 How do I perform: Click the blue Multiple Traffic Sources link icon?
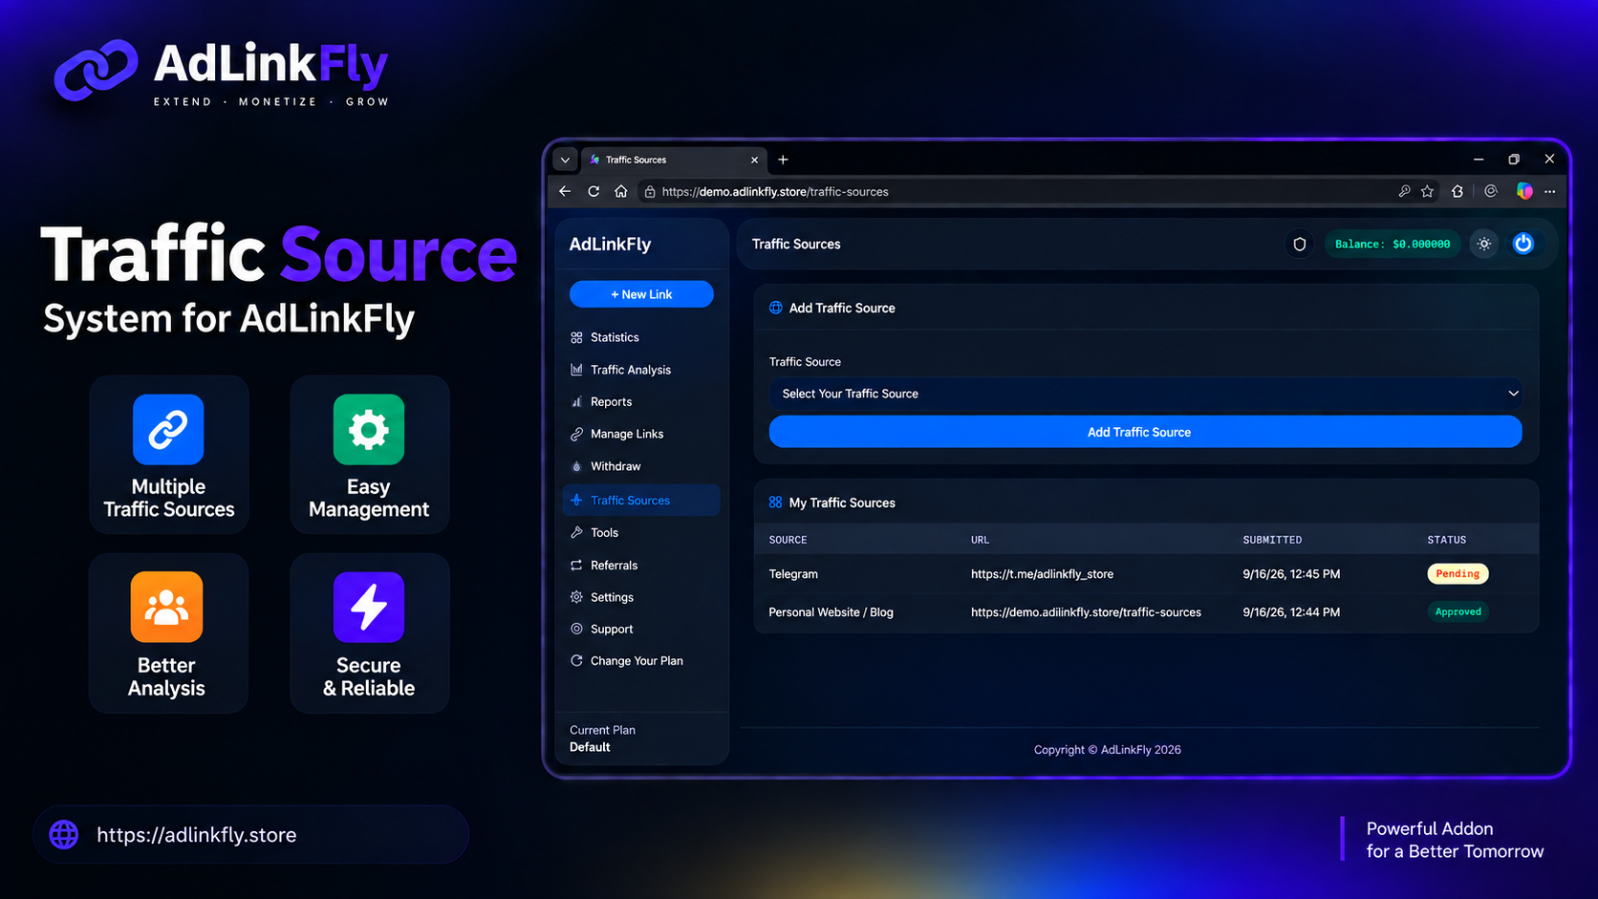(x=168, y=430)
